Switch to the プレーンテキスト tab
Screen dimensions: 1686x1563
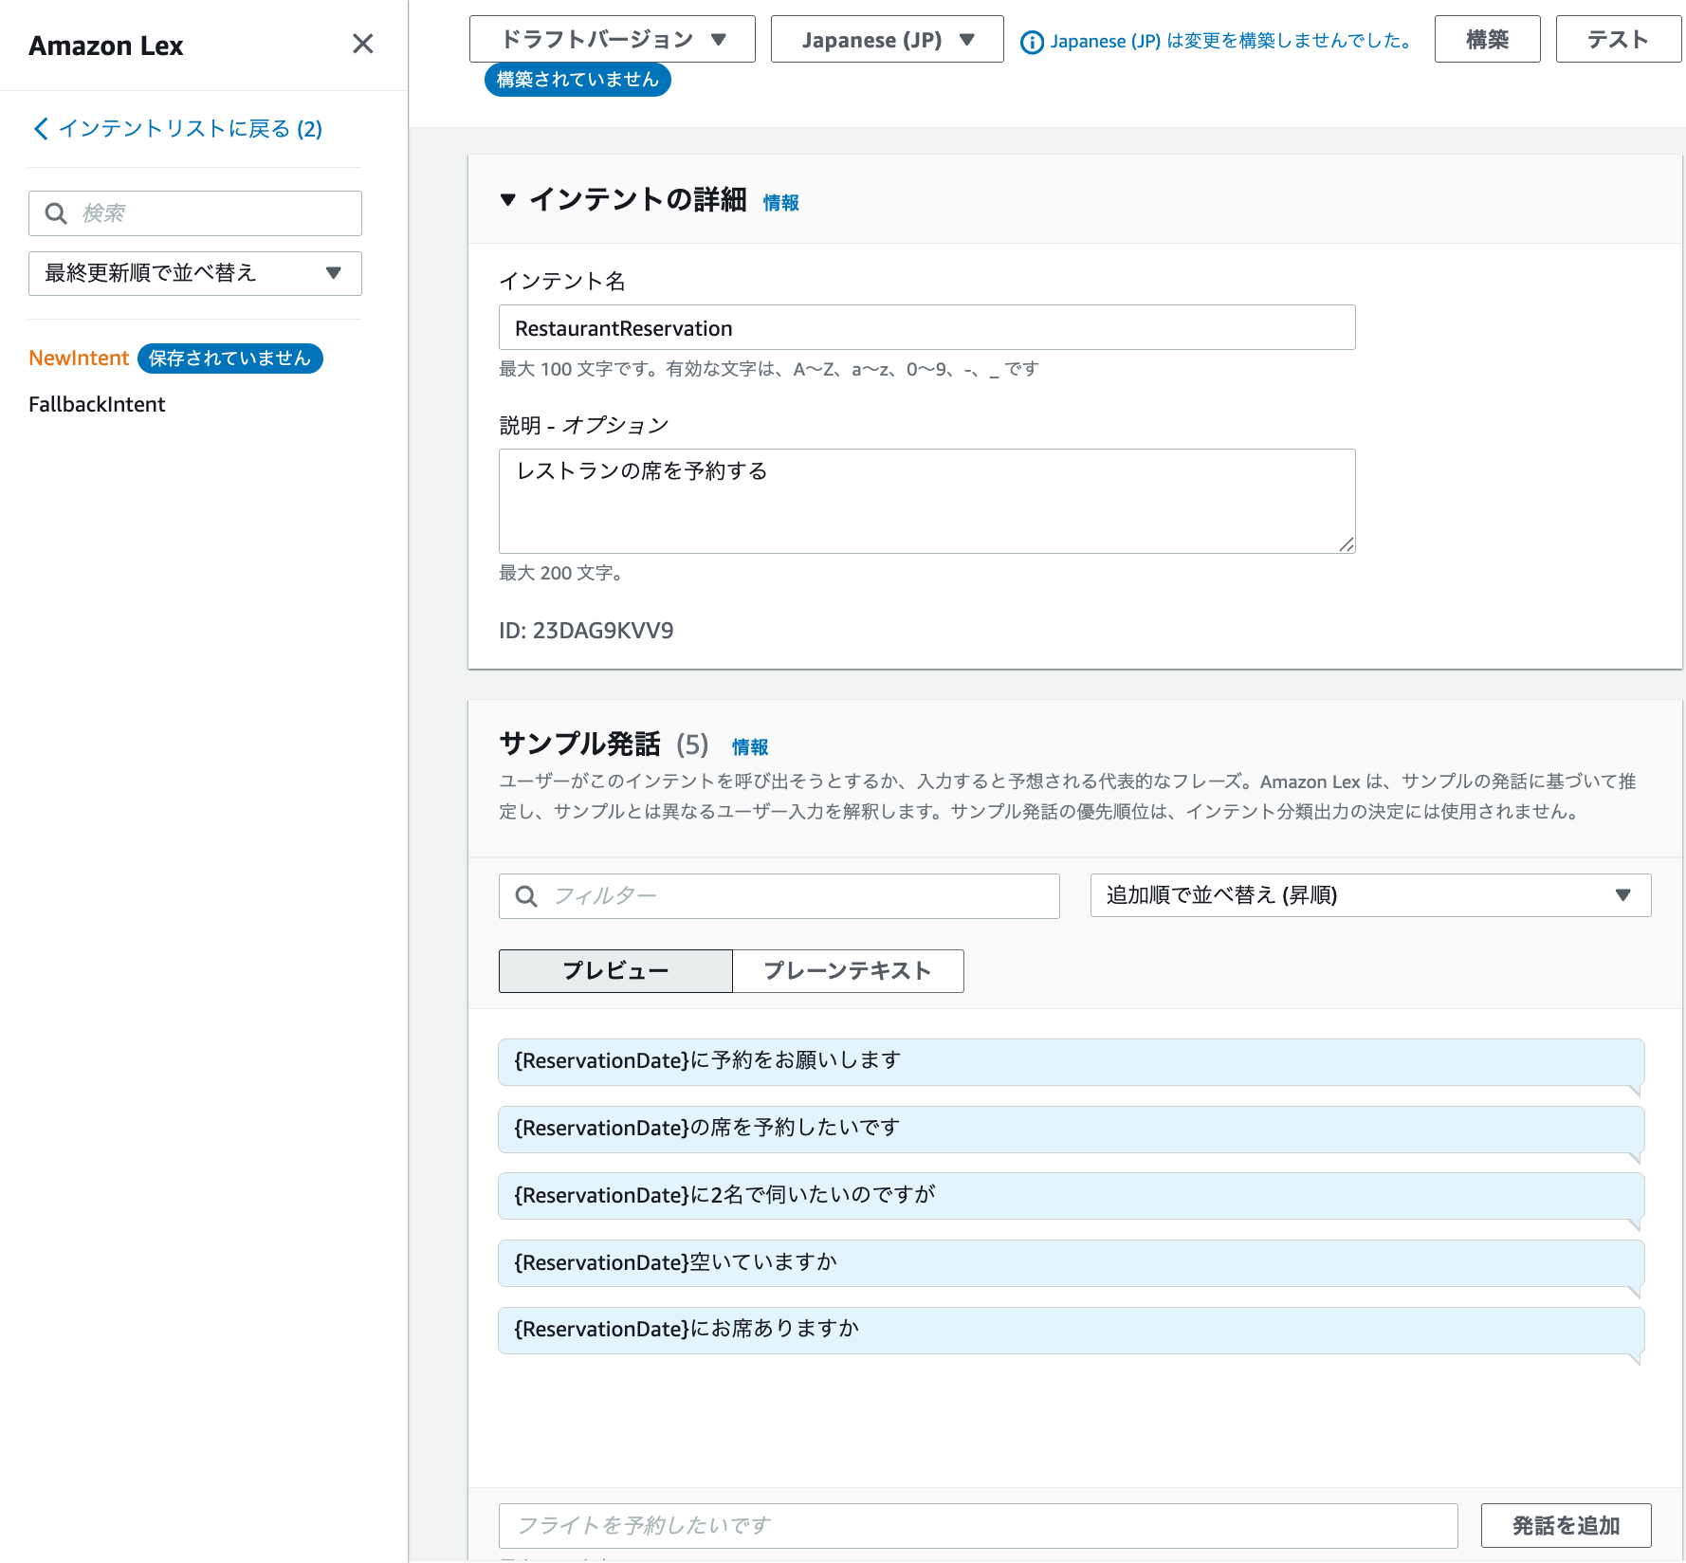[x=848, y=971]
